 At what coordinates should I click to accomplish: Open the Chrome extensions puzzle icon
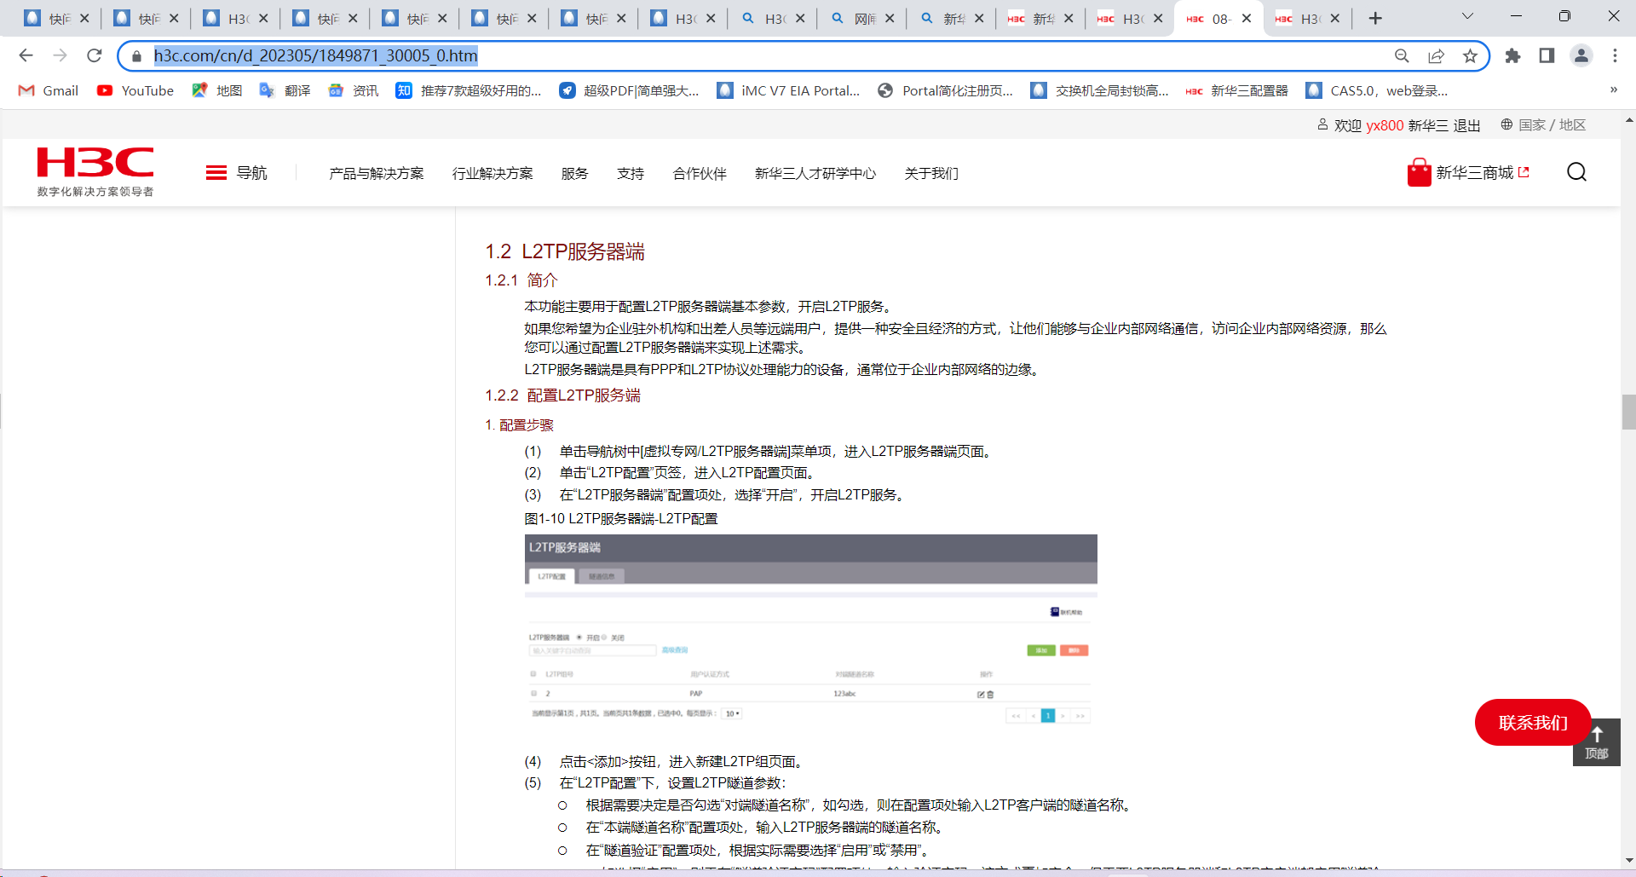pos(1512,56)
